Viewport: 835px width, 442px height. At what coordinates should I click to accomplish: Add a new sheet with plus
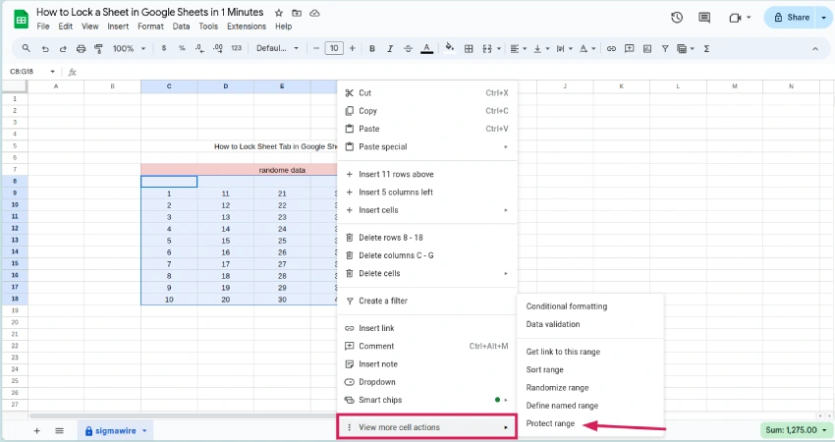(36, 430)
